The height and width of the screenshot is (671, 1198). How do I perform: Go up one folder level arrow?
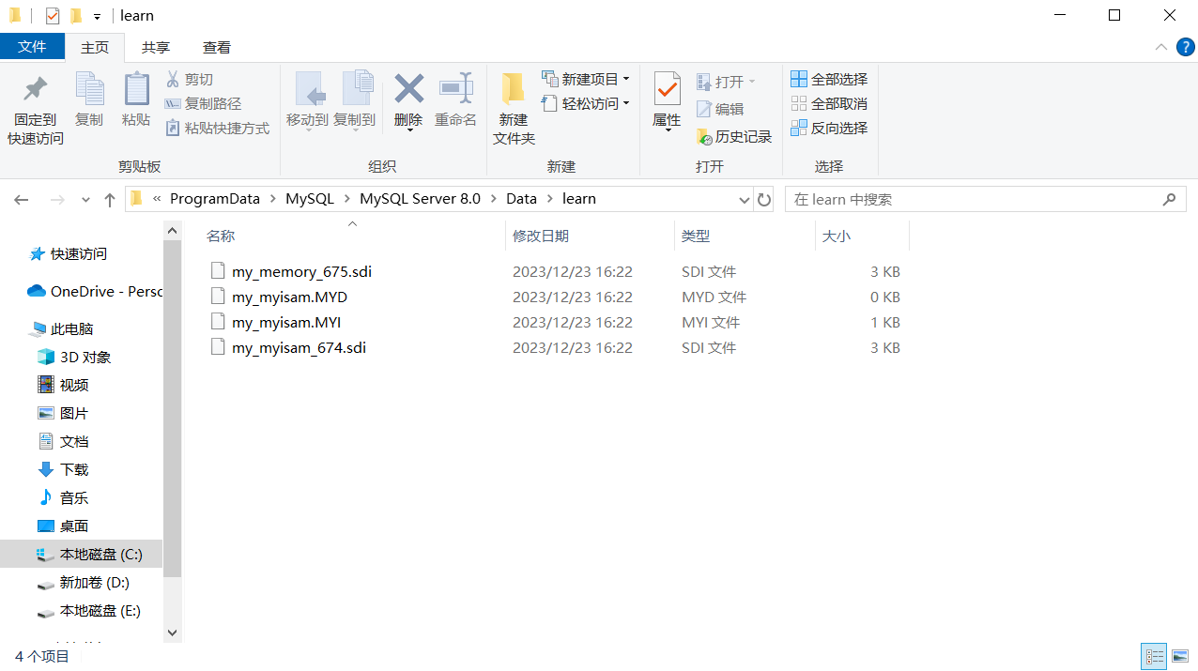pyautogui.click(x=110, y=200)
